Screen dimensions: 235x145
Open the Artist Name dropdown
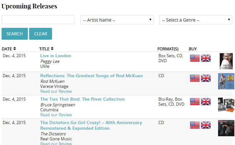point(117,20)
